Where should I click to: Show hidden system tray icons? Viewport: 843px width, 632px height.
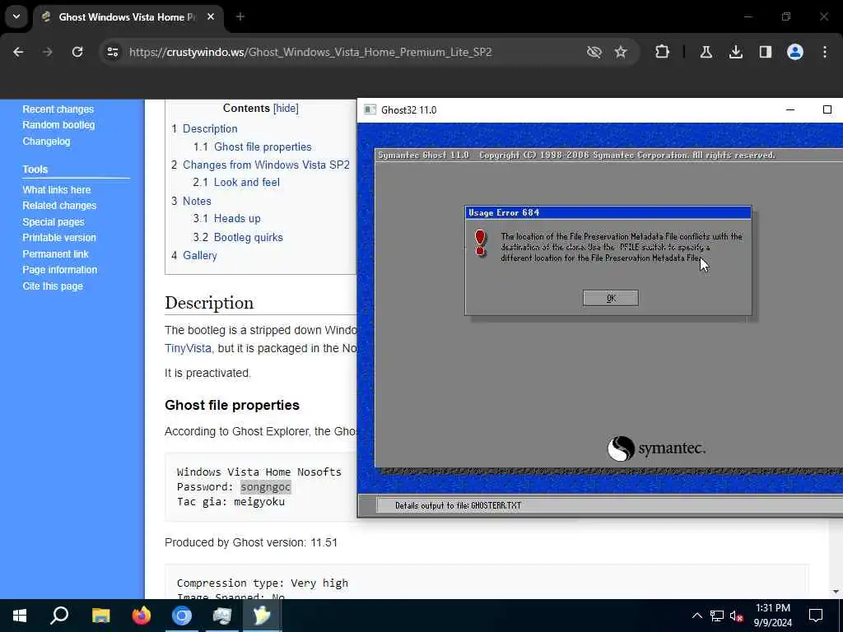[696, 616]
